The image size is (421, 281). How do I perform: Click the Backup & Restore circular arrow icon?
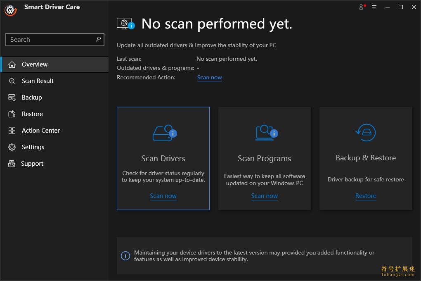366,133
